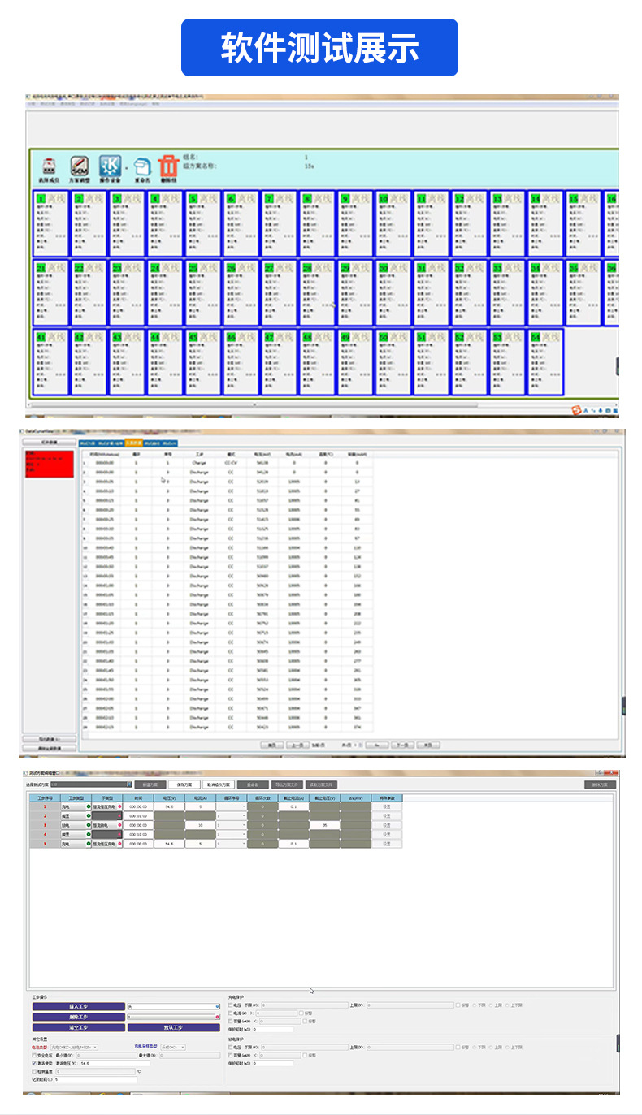Select the lower limit (下限) radio in charge protection
Screen dimensions: 642x1115
pos(475,1005)
